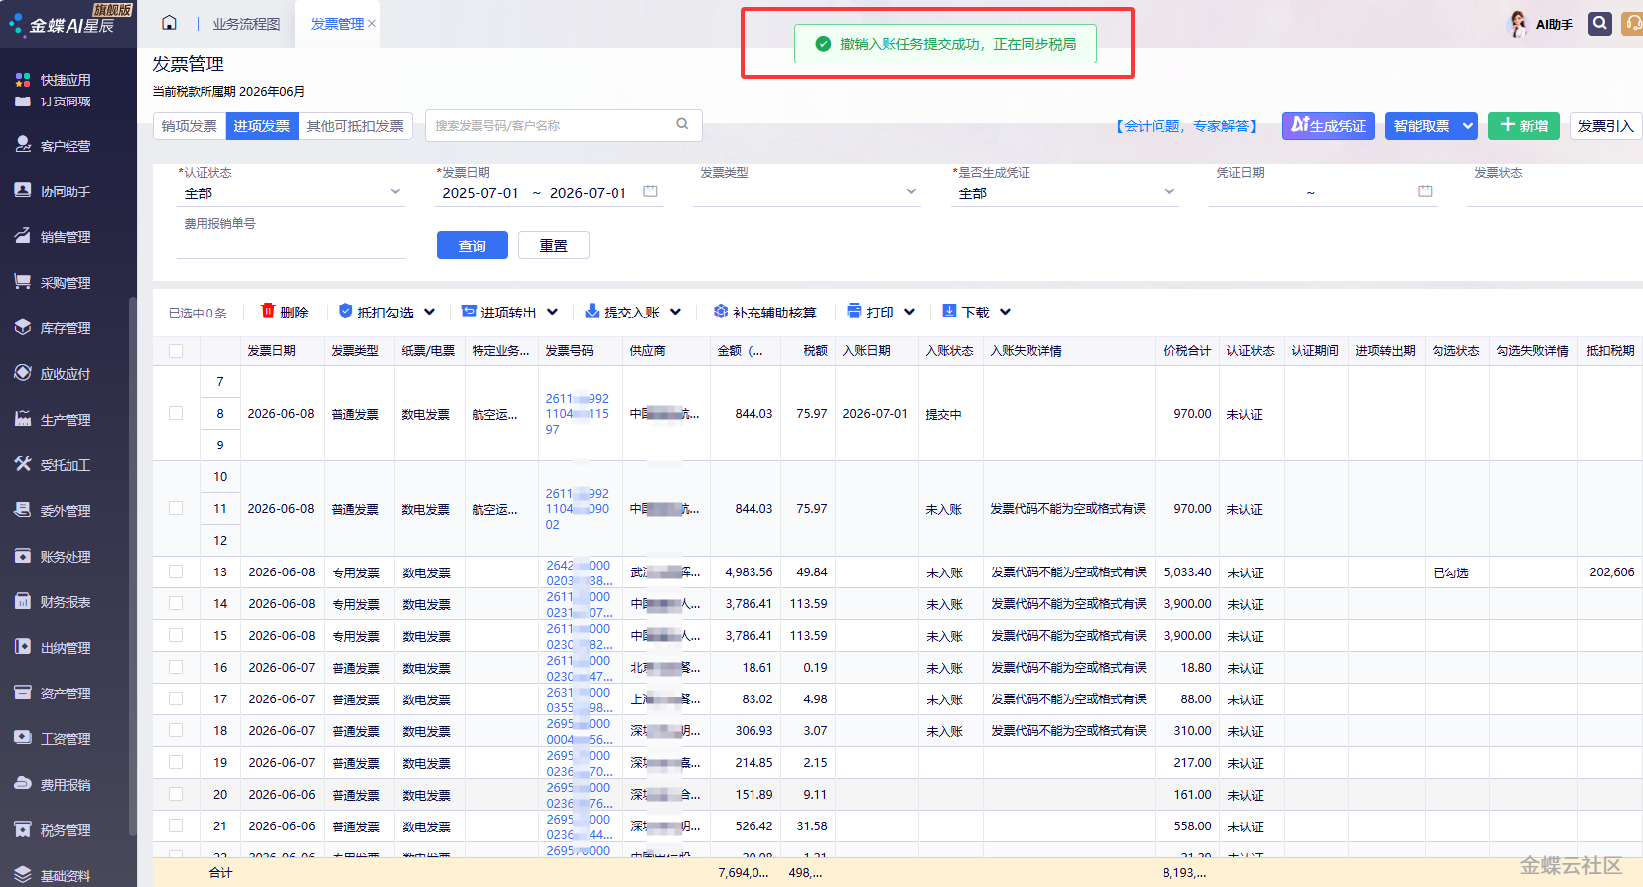Switch to 销项发票 tab
1643x887 pixels.
tap(190, 126)
